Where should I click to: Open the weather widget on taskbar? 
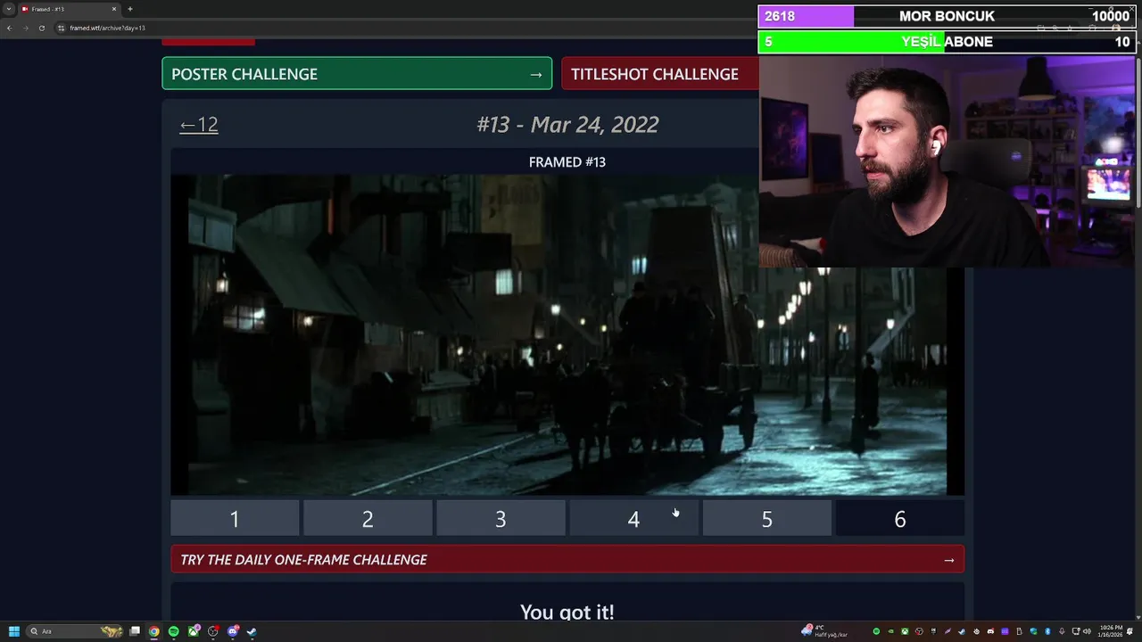click(x=826, y=631)
